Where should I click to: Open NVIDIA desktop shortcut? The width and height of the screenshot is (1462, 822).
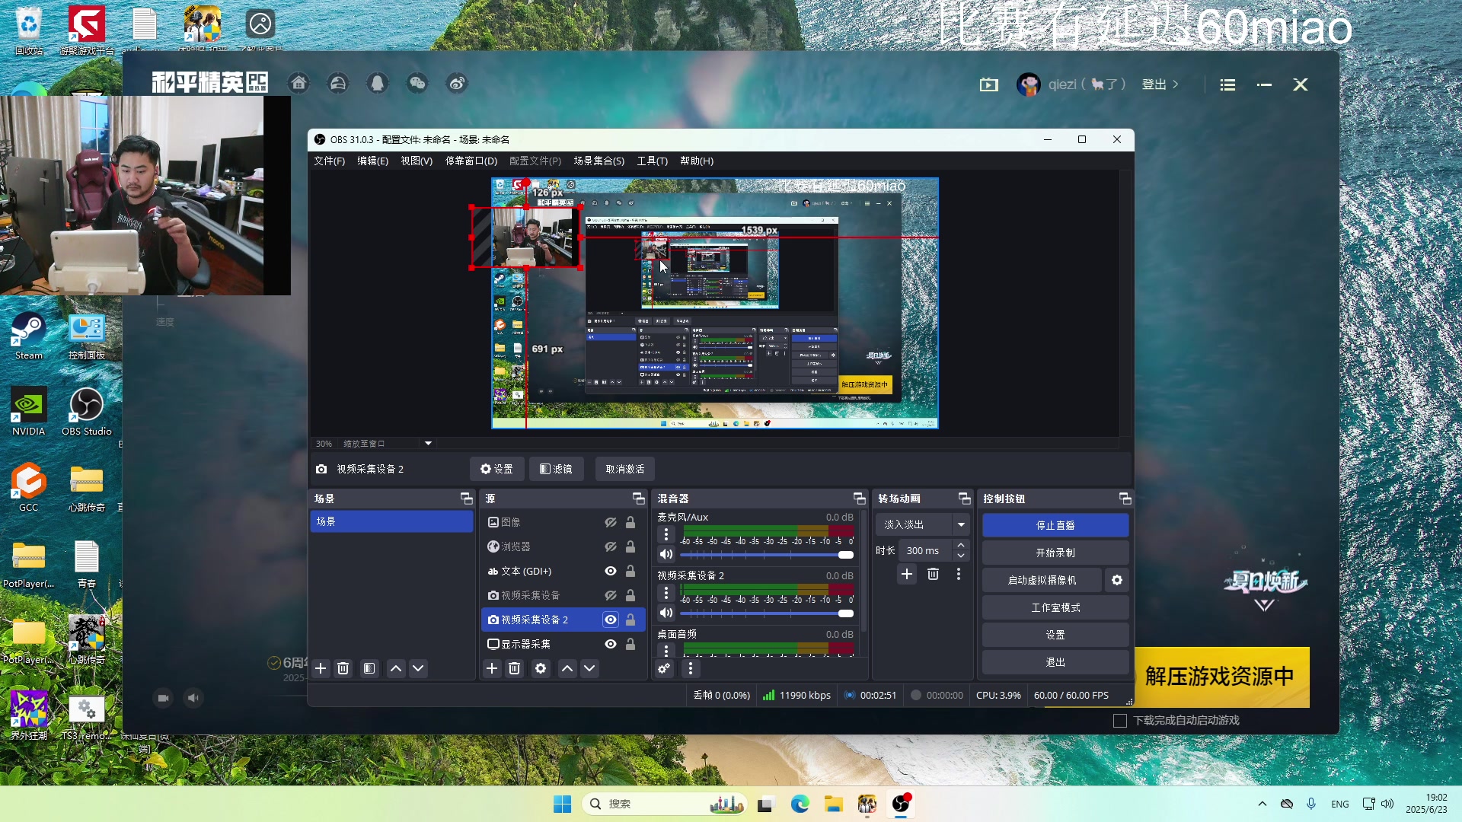29,412
